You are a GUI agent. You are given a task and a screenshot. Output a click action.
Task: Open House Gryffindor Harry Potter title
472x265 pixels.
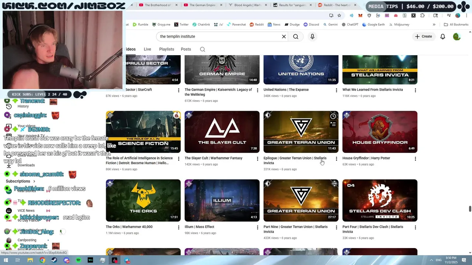[366, 158]
